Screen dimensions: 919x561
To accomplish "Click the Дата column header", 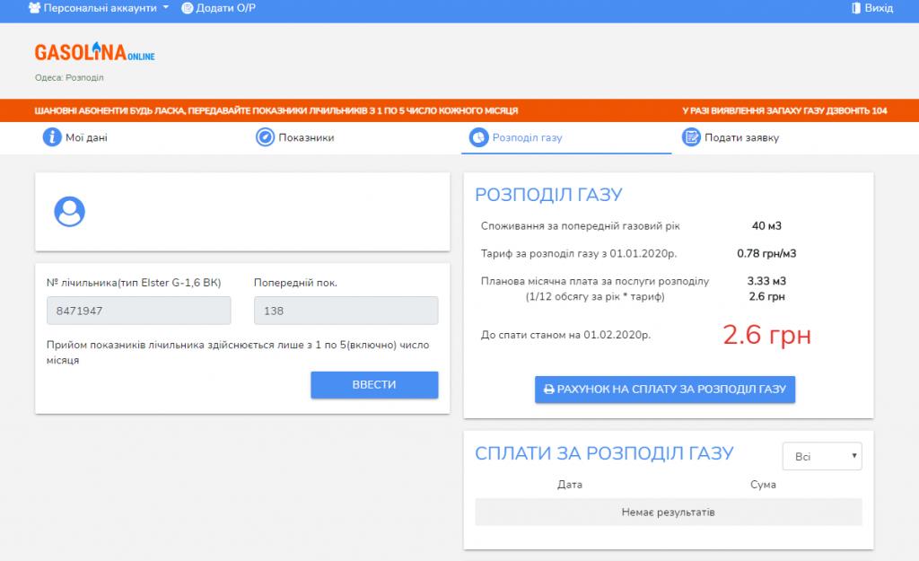I will point(569,485).
